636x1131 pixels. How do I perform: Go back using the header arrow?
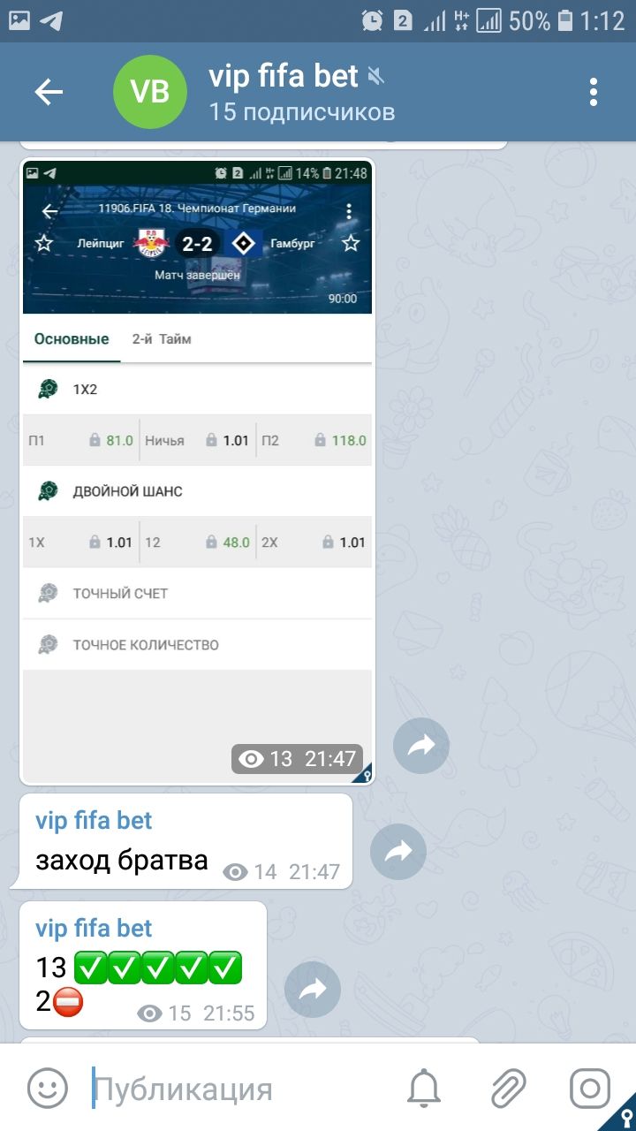(x=49, y=92)
